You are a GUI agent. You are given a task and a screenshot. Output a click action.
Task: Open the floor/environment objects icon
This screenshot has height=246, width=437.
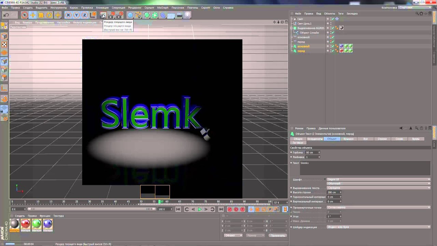point(171,15)
